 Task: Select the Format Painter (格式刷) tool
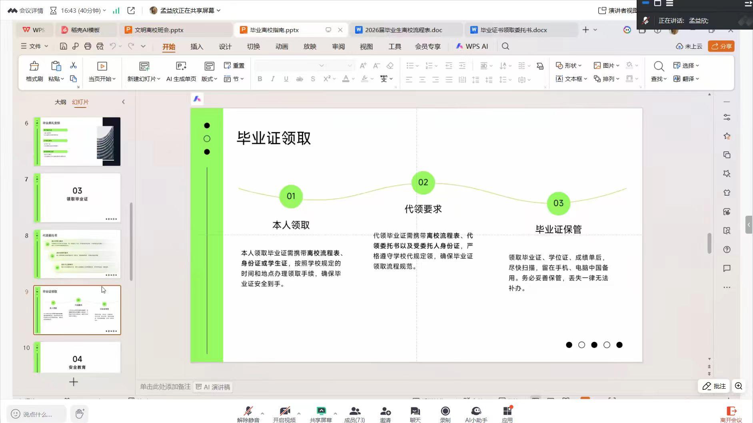pos(34,71)
